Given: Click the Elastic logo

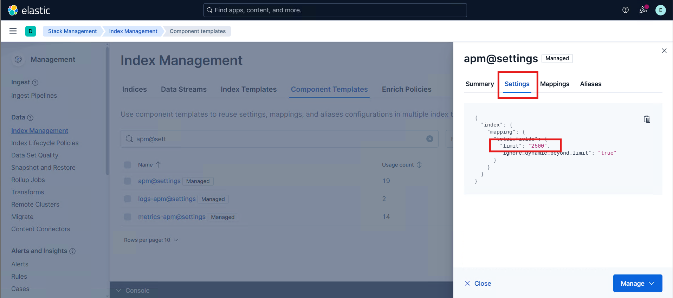Looking at the screenshot, I should tap(29, 10).
